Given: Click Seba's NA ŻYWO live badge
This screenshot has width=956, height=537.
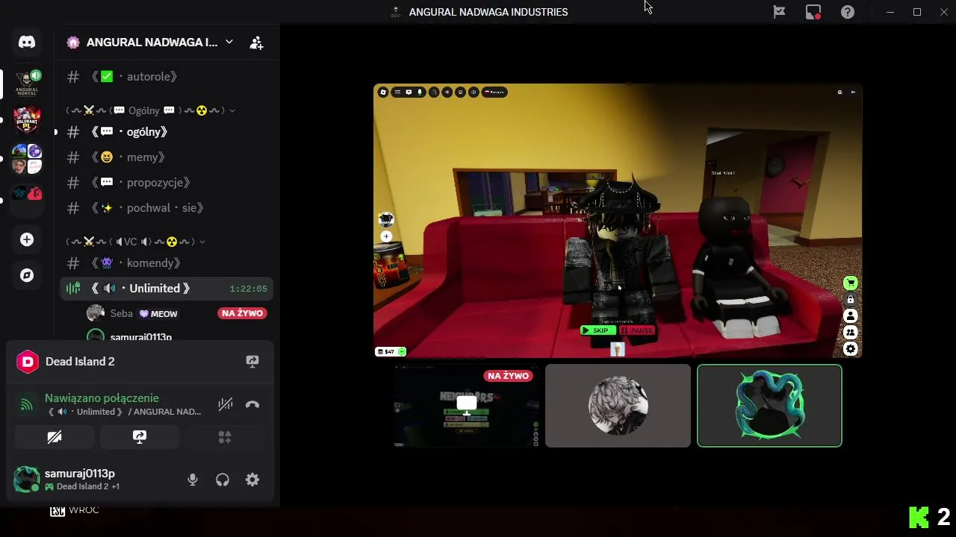Looking at the screenshot, I should pyautogui.click(x=242, y=313).
